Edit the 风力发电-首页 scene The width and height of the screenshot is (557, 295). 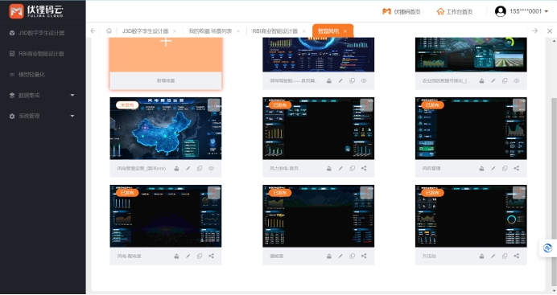340,169
